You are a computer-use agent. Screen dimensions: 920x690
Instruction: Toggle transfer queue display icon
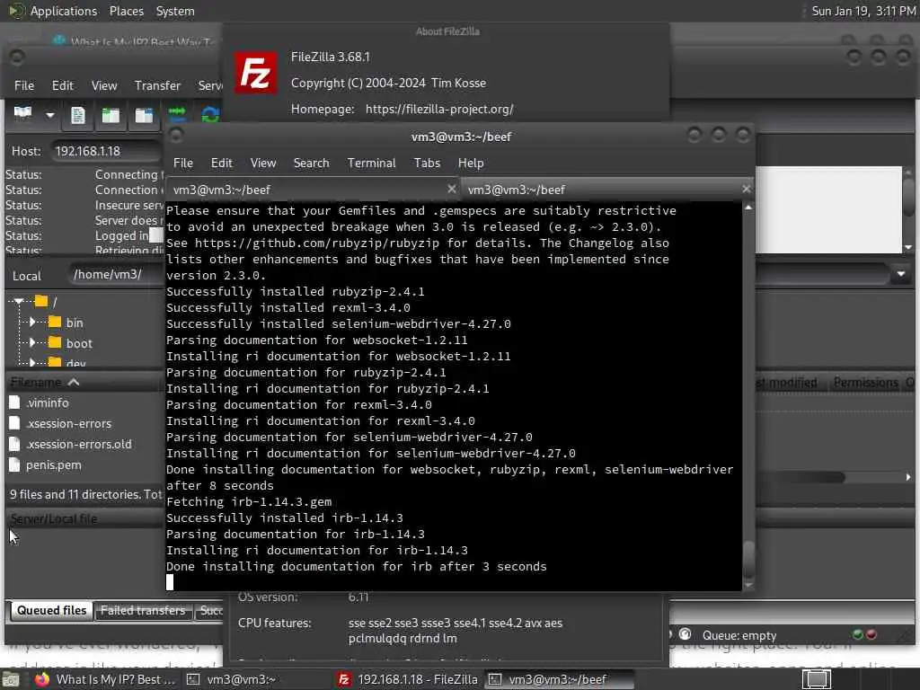pos(177,113)
